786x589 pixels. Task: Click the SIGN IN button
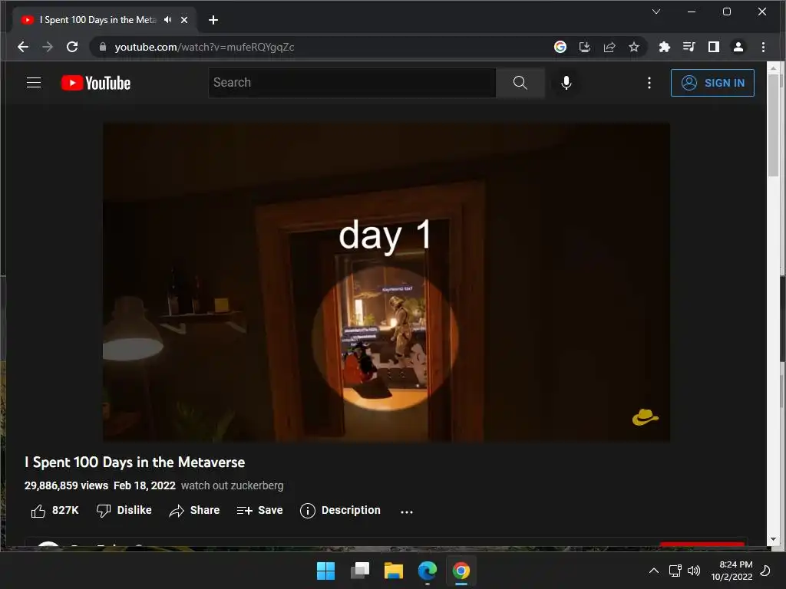pyautogui.click(x=712, y=83)
